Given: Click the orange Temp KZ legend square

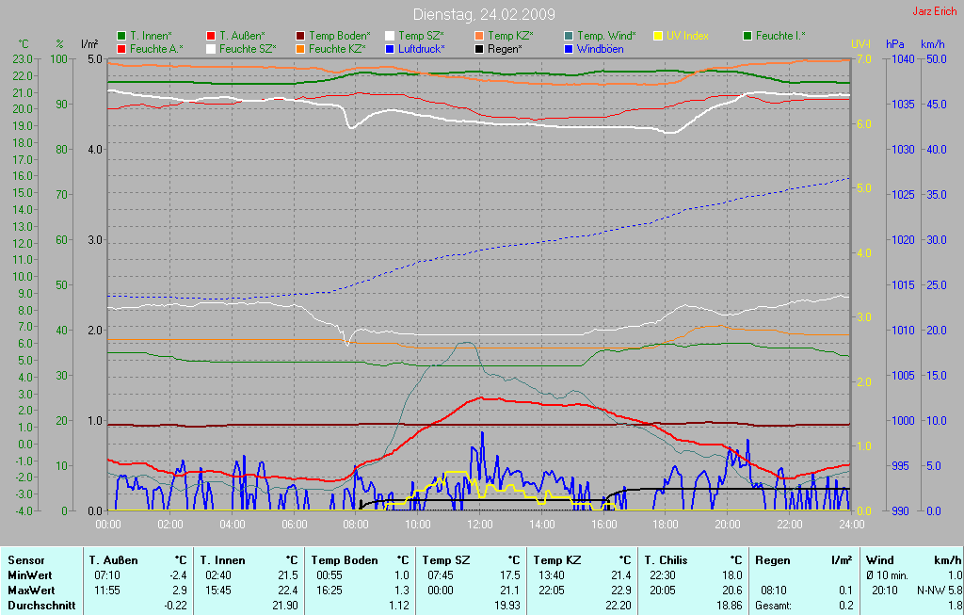Looking at the screenshot, I should coord(479,36).
